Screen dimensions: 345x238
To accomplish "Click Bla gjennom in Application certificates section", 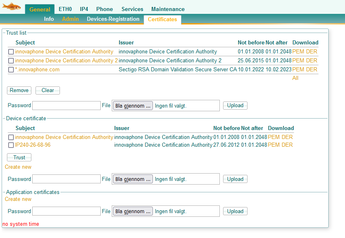I will (x=133, y=212).
